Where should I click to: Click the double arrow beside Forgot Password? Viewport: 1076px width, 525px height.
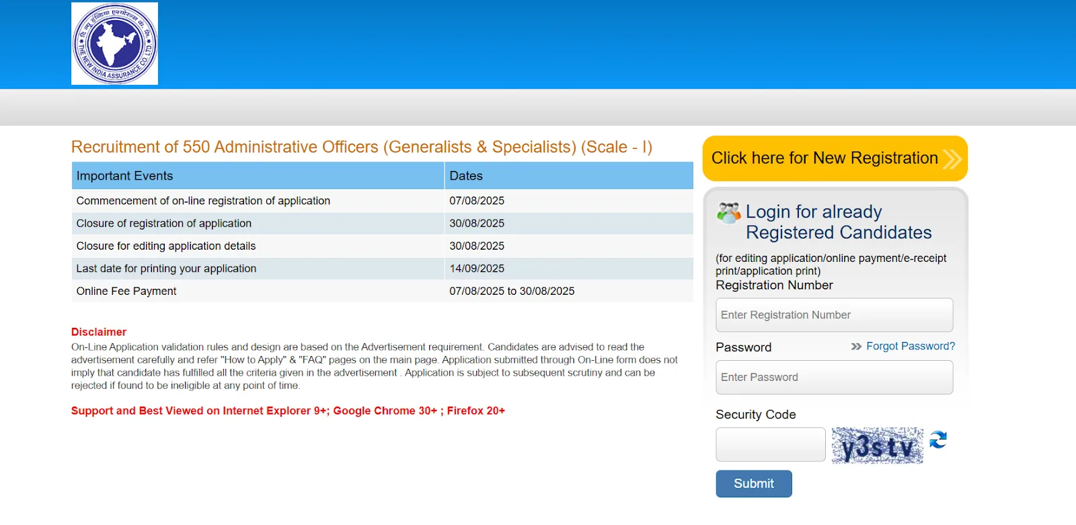coord(856,347)
